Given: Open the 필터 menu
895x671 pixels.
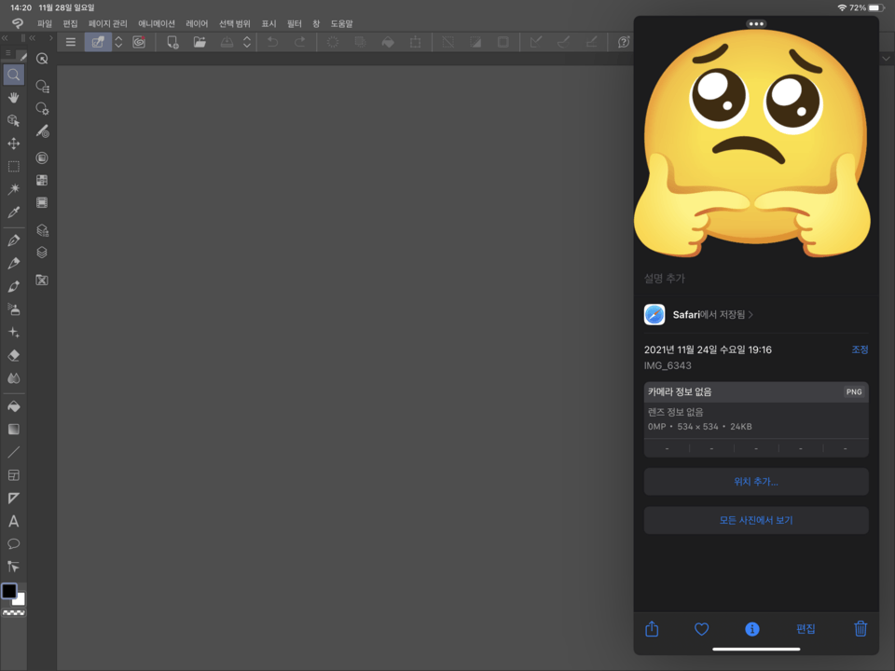Looking at the screenshot, I should click(295, 23).
